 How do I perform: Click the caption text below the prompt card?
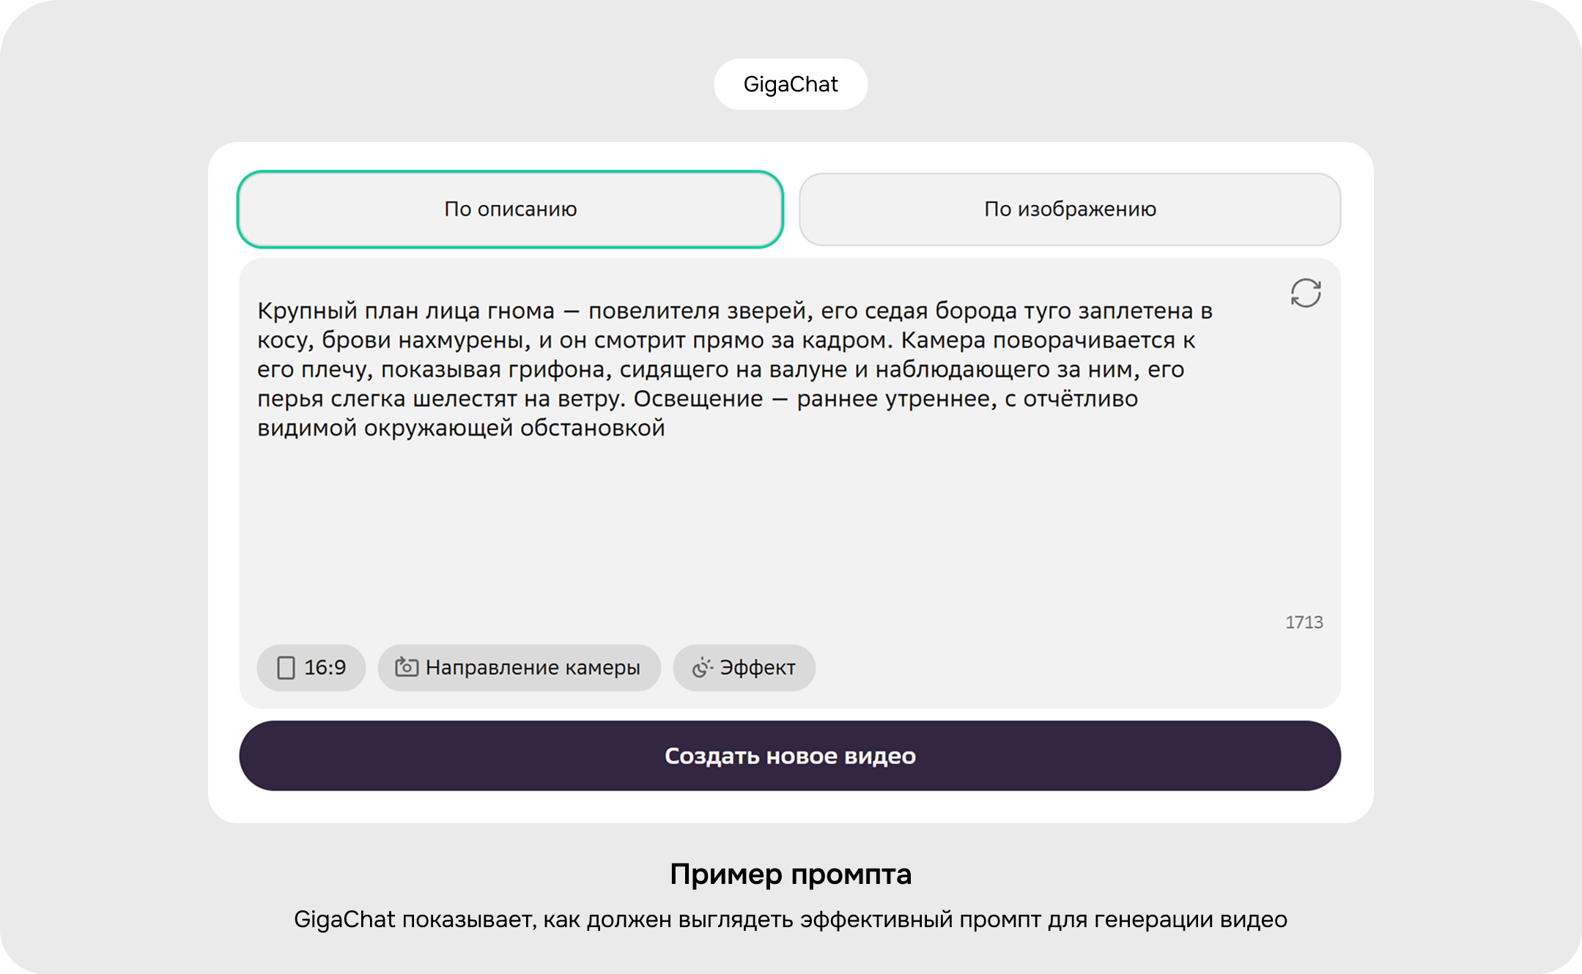coord(791,918)
